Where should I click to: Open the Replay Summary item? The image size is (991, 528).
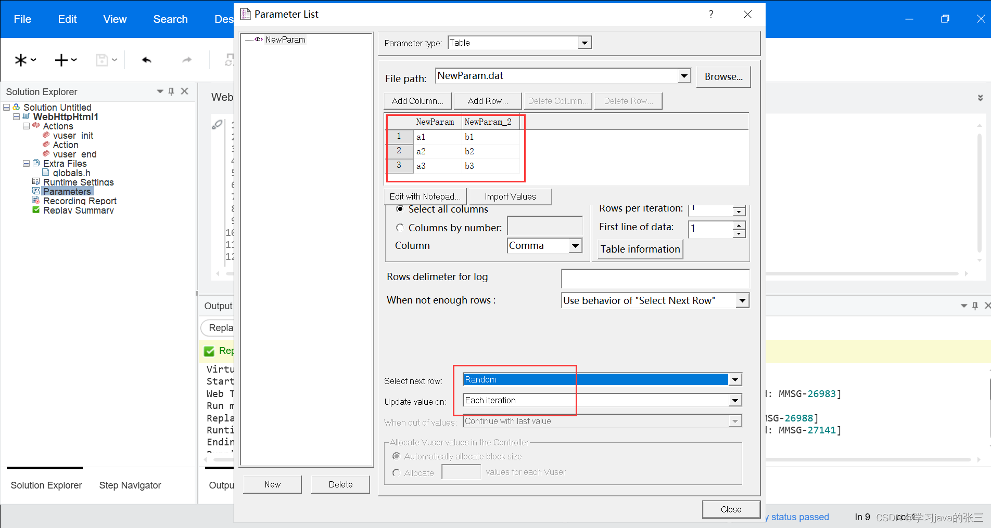coord(78,210)
